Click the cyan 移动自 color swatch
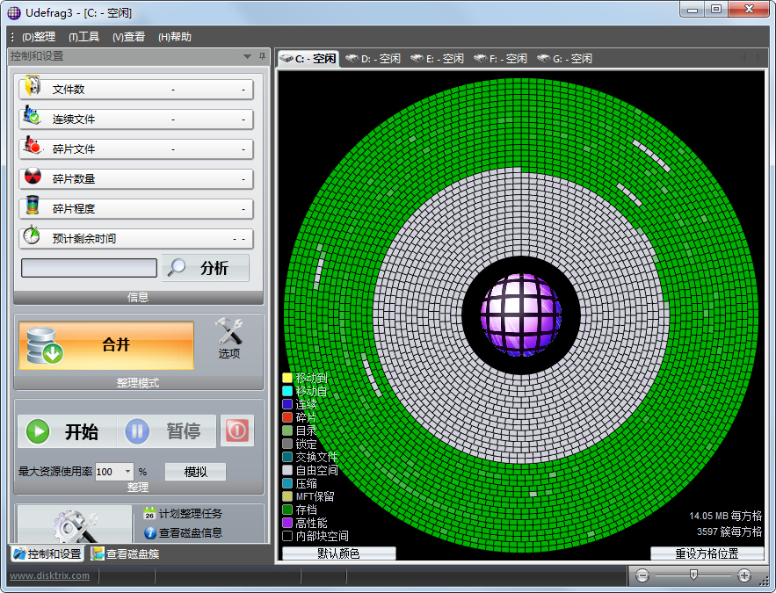 pos(287,391)
